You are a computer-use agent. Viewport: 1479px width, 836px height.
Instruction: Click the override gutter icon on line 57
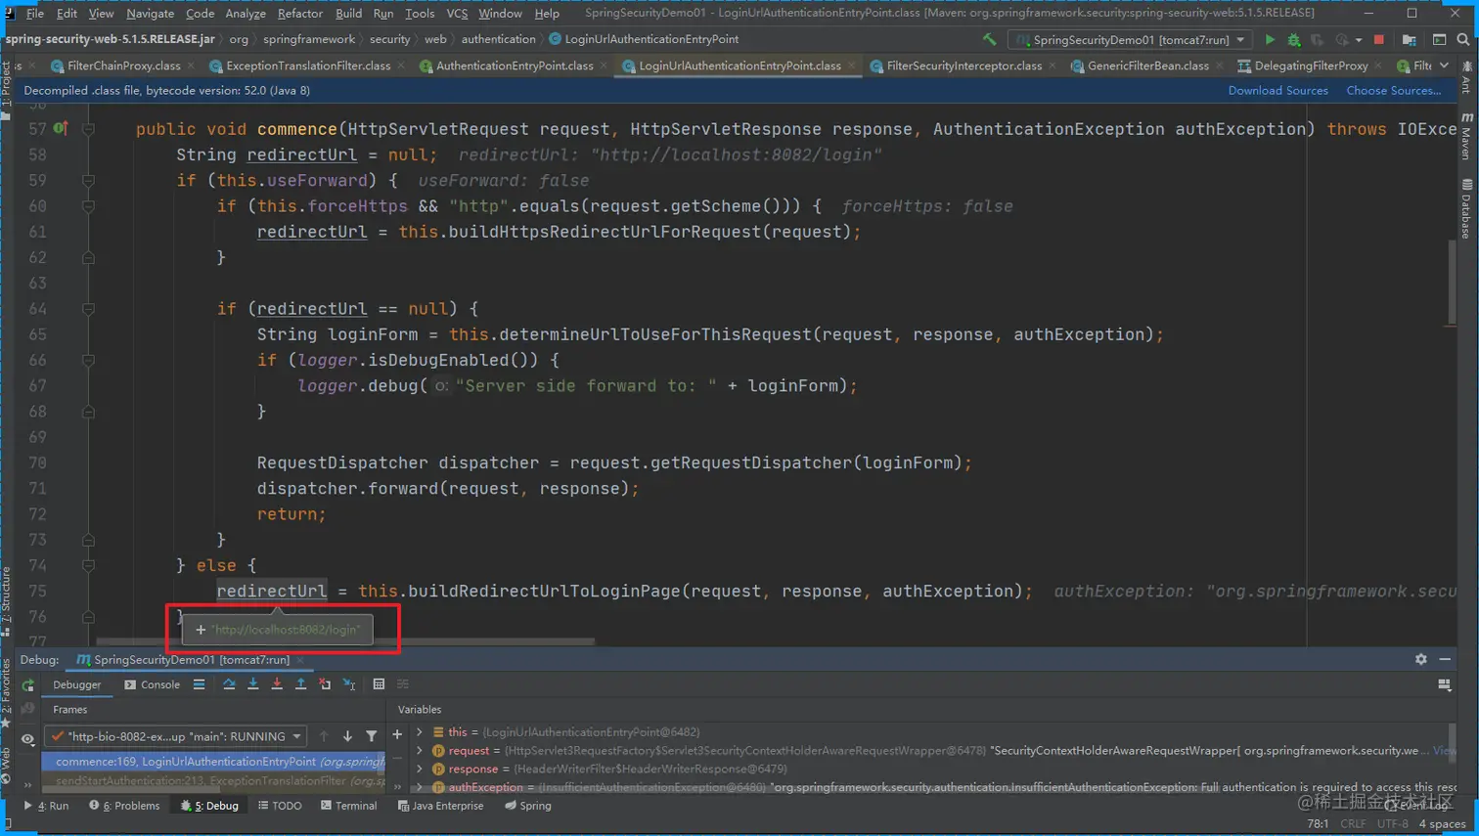click(x=61, y=128)
